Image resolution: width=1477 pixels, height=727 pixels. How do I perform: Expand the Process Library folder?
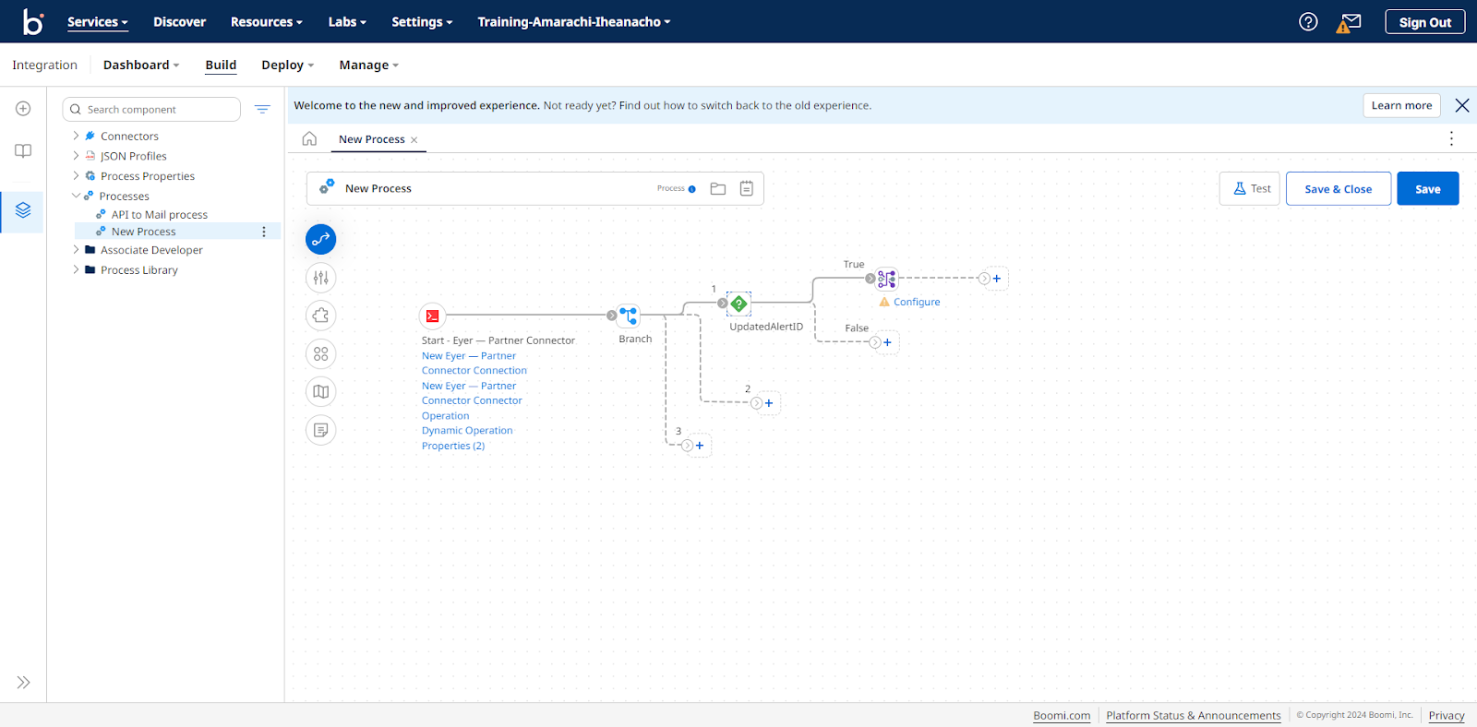click(x=77, y=269)
